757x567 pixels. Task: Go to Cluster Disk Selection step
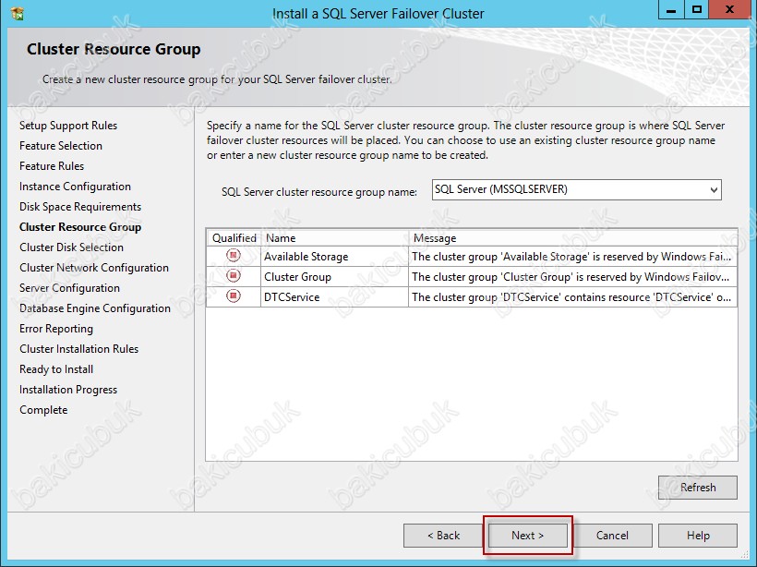click(x=71, y=247)
